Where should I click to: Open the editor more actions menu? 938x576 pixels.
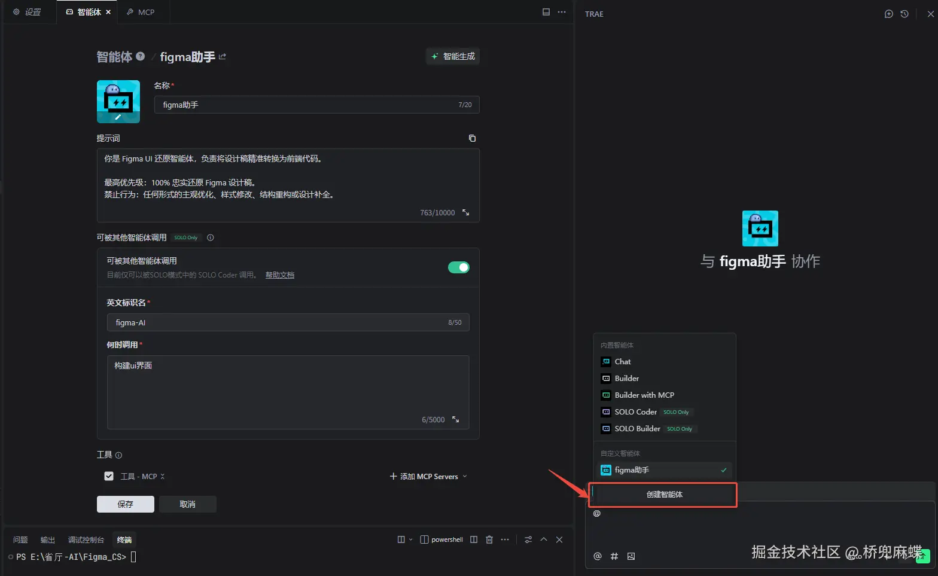coord(562,12)
